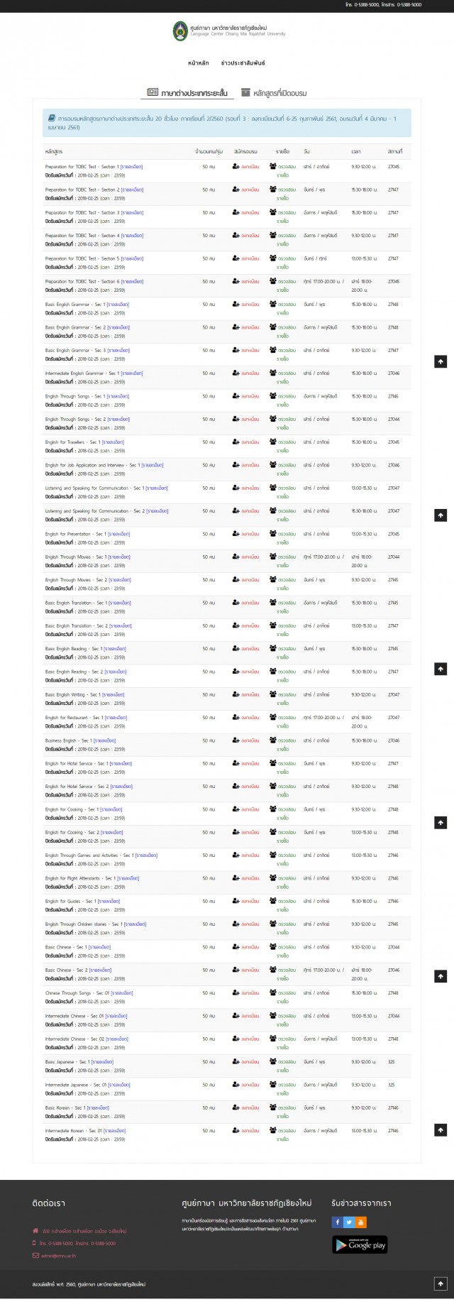Open the orange YouTube icon in footer

point(361,1222)
